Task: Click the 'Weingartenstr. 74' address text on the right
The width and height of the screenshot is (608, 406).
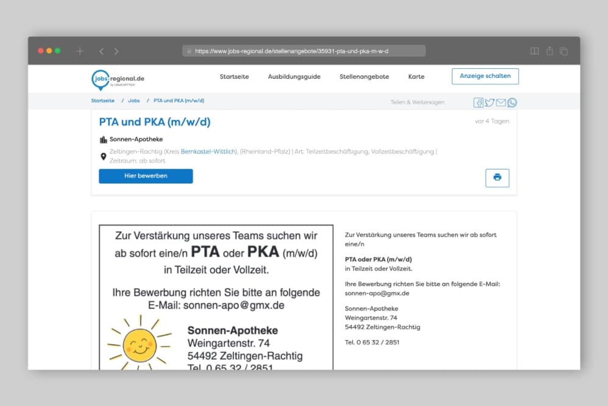Action: click(x=370, y=318)
